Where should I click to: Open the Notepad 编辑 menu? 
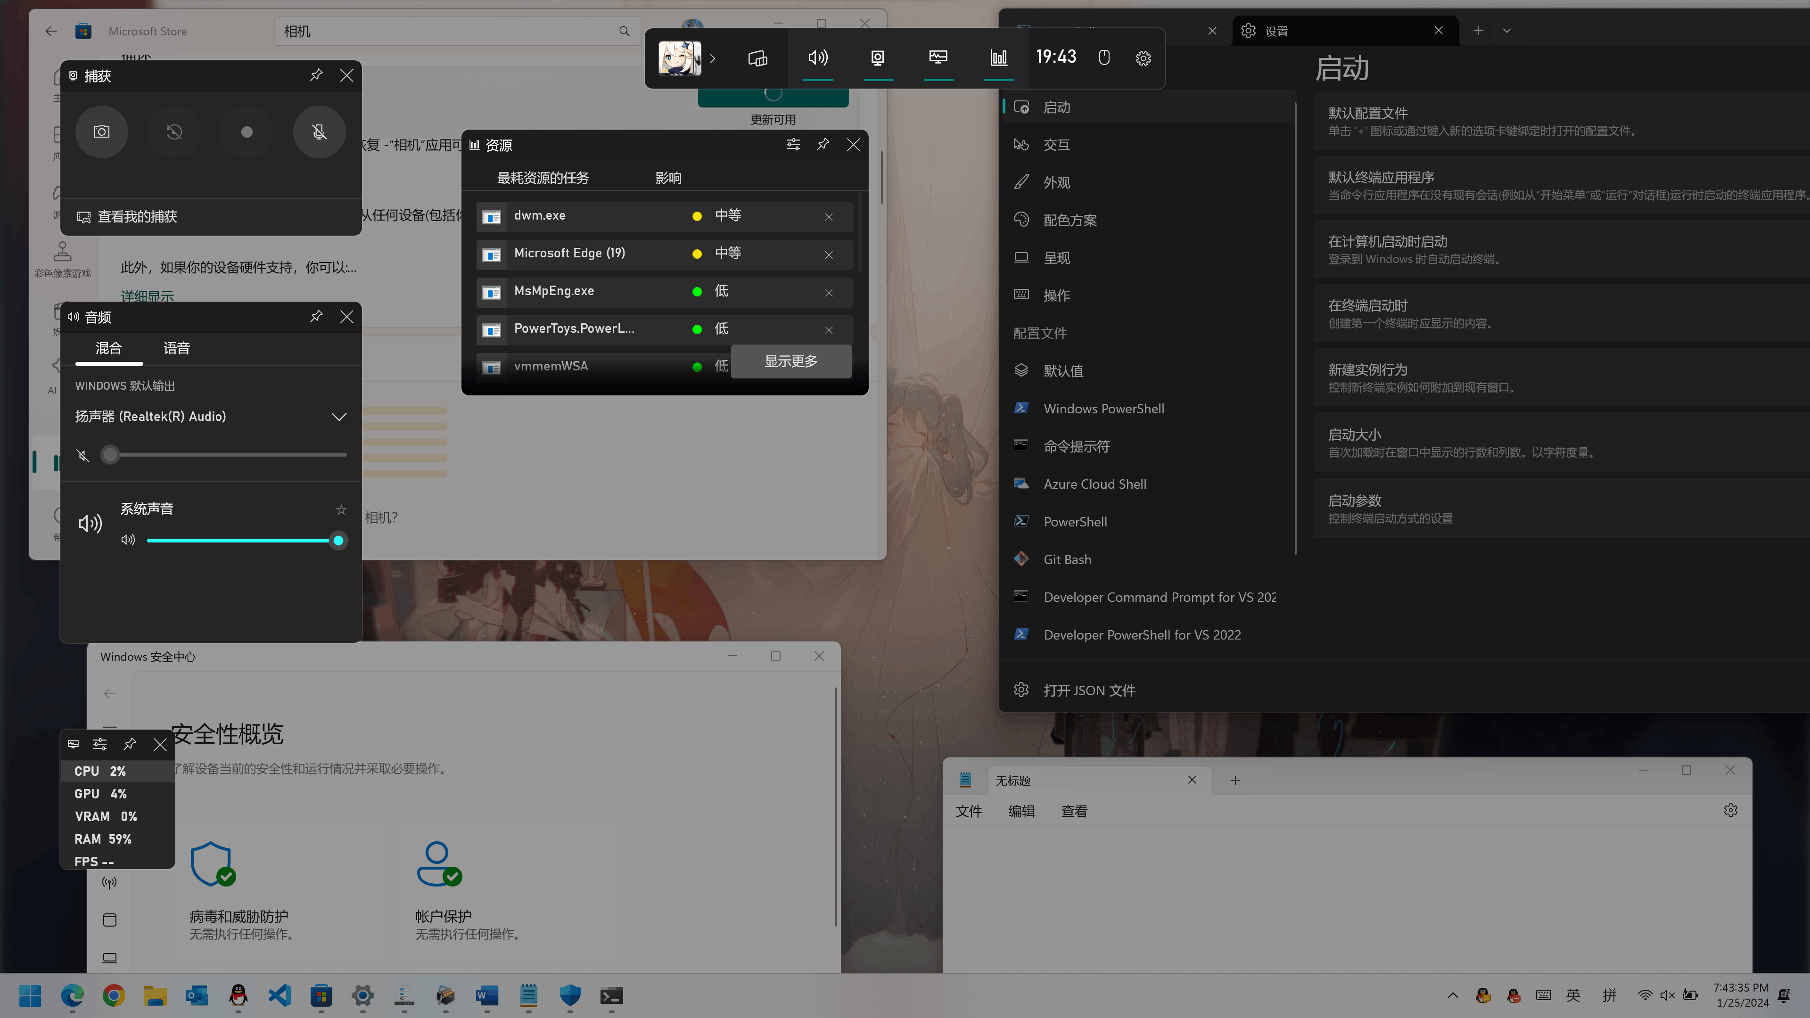[x=1021, y=811]
